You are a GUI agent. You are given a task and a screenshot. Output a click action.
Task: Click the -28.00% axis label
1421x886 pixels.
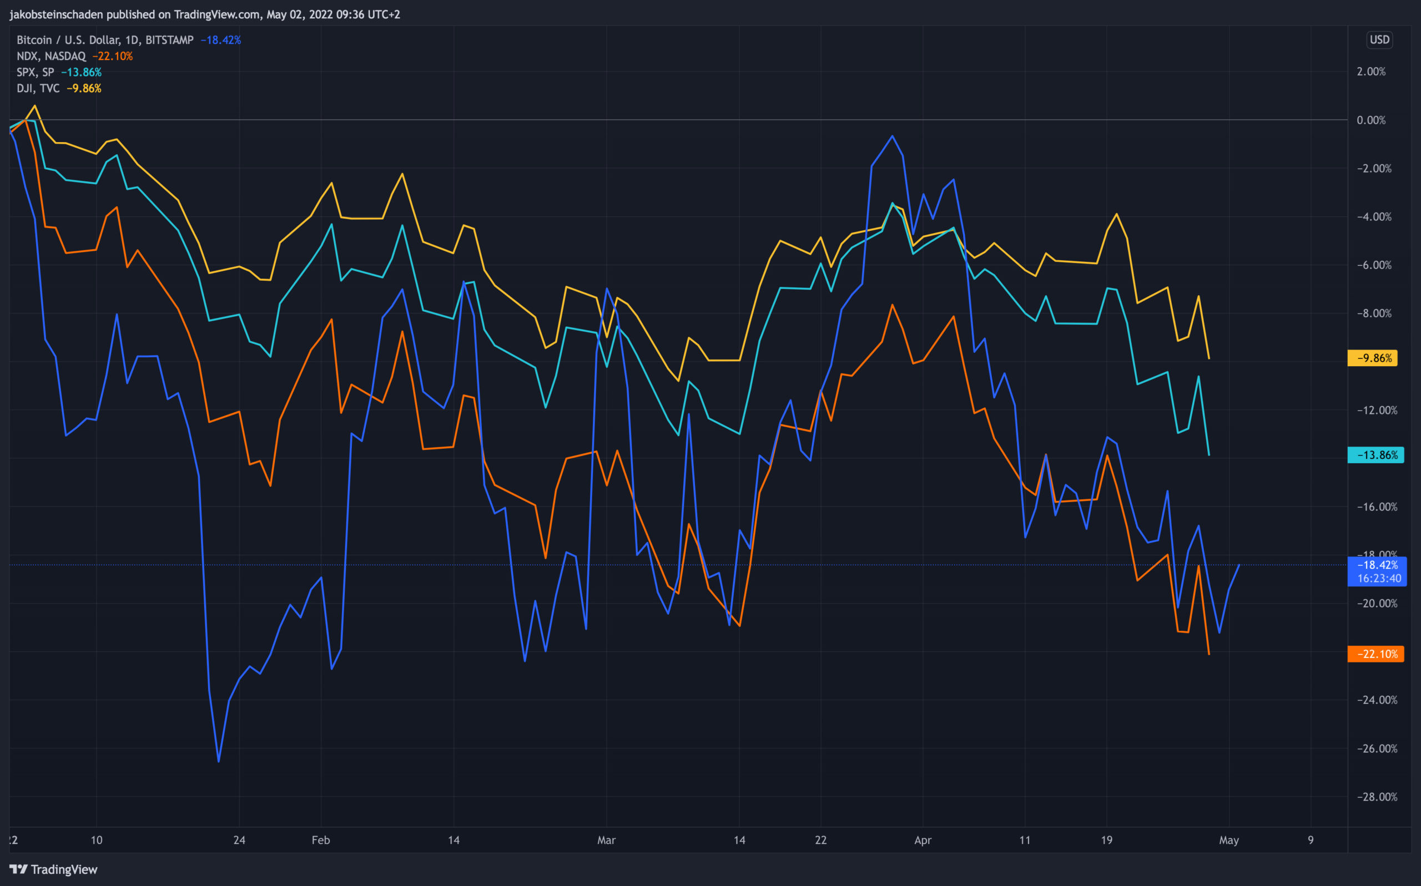tap(1377, 797)
